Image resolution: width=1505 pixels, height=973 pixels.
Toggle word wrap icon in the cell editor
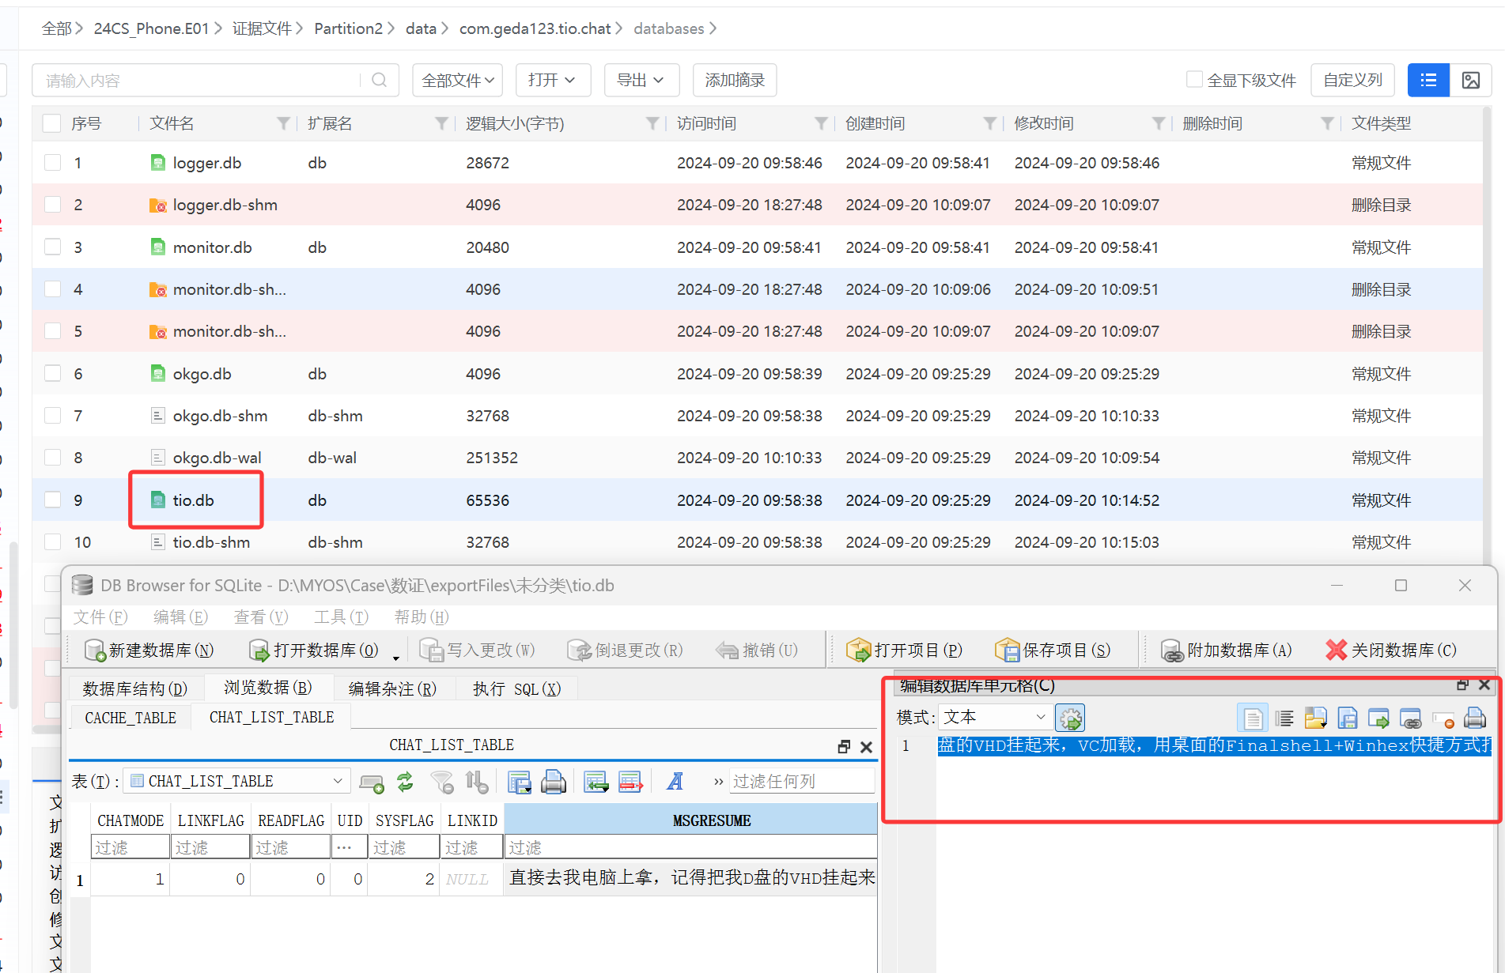1284,718
